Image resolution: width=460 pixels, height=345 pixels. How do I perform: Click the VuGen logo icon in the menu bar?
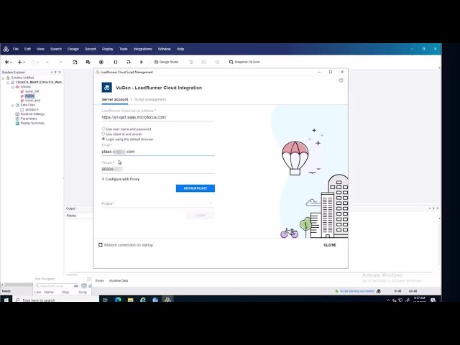coord(6,49)
